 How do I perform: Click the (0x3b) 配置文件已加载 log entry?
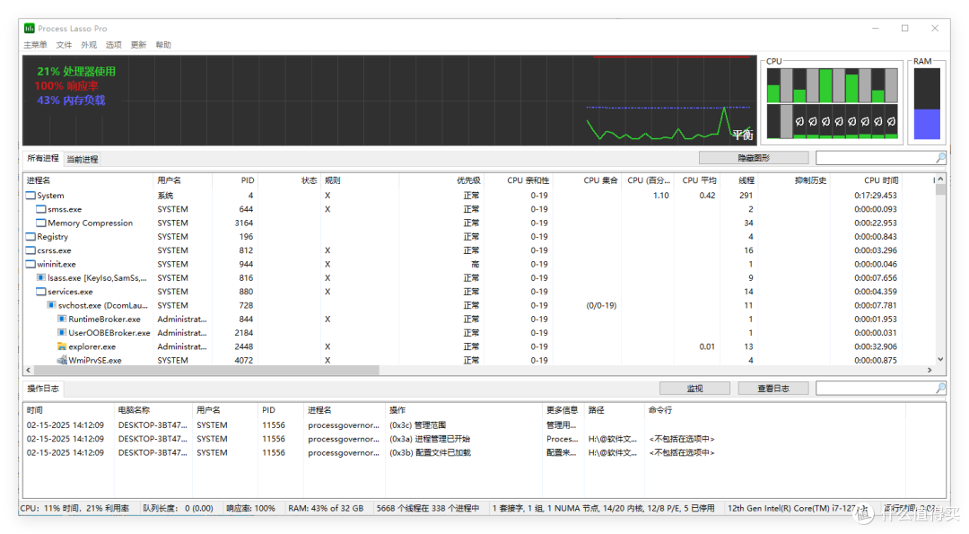pos(430,452)
